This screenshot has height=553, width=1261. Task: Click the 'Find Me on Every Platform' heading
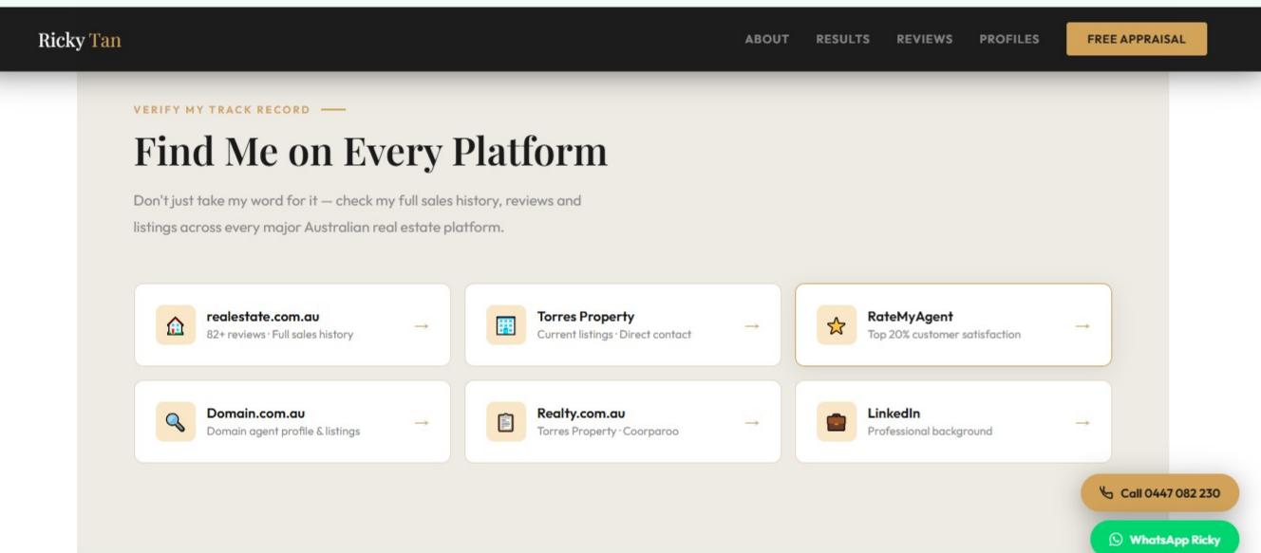pos(370,151)
